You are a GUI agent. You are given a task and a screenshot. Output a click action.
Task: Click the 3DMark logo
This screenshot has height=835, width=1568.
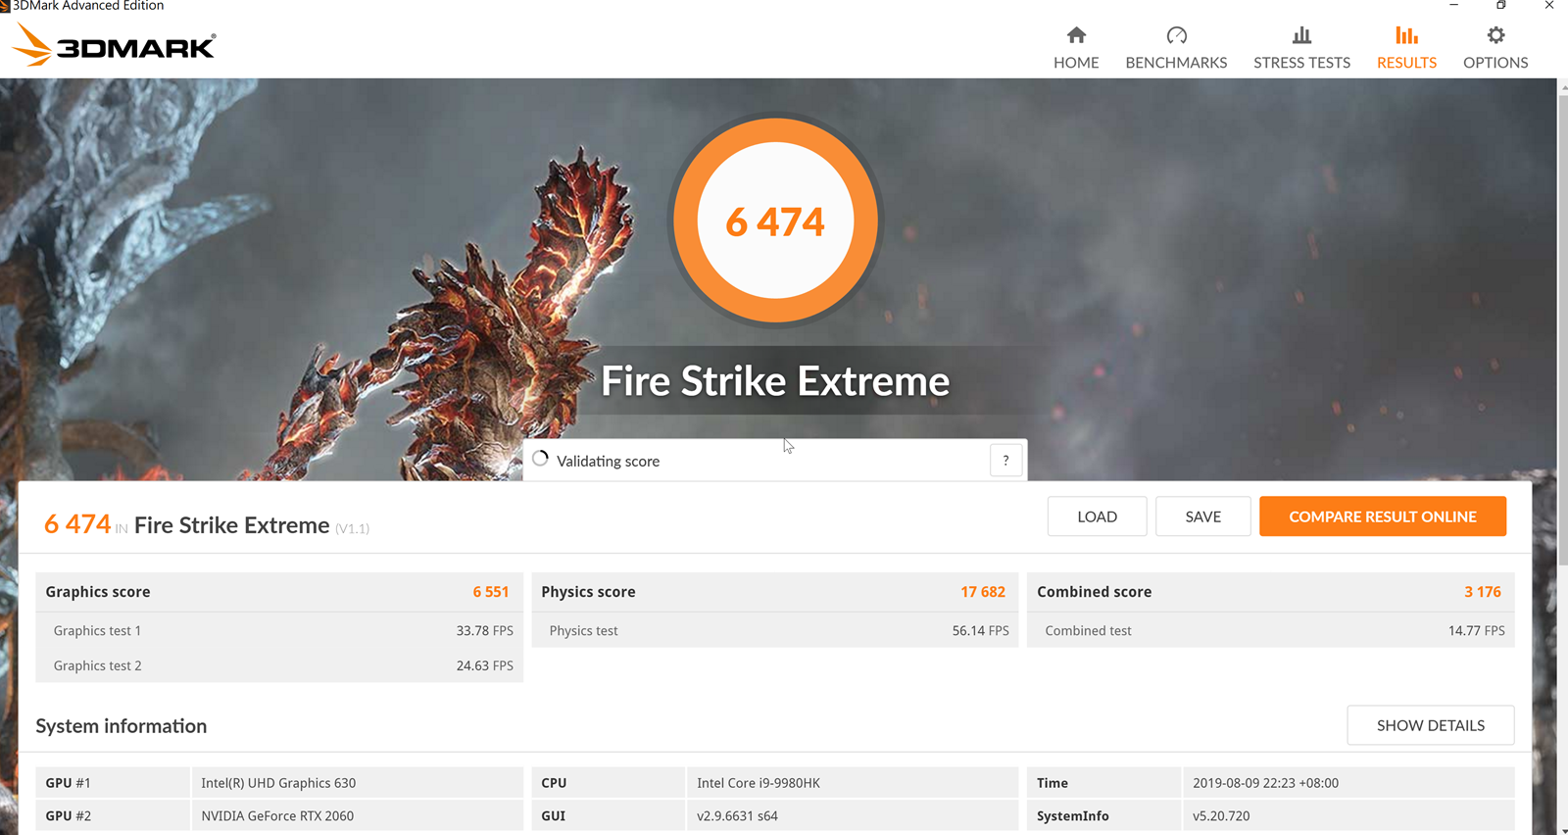115,45
